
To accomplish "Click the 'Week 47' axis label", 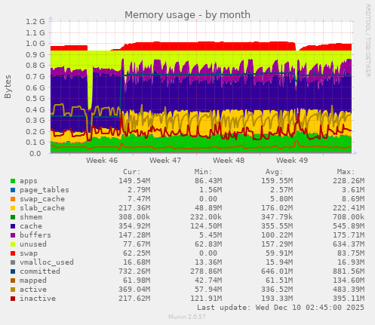I will point(165,161).
